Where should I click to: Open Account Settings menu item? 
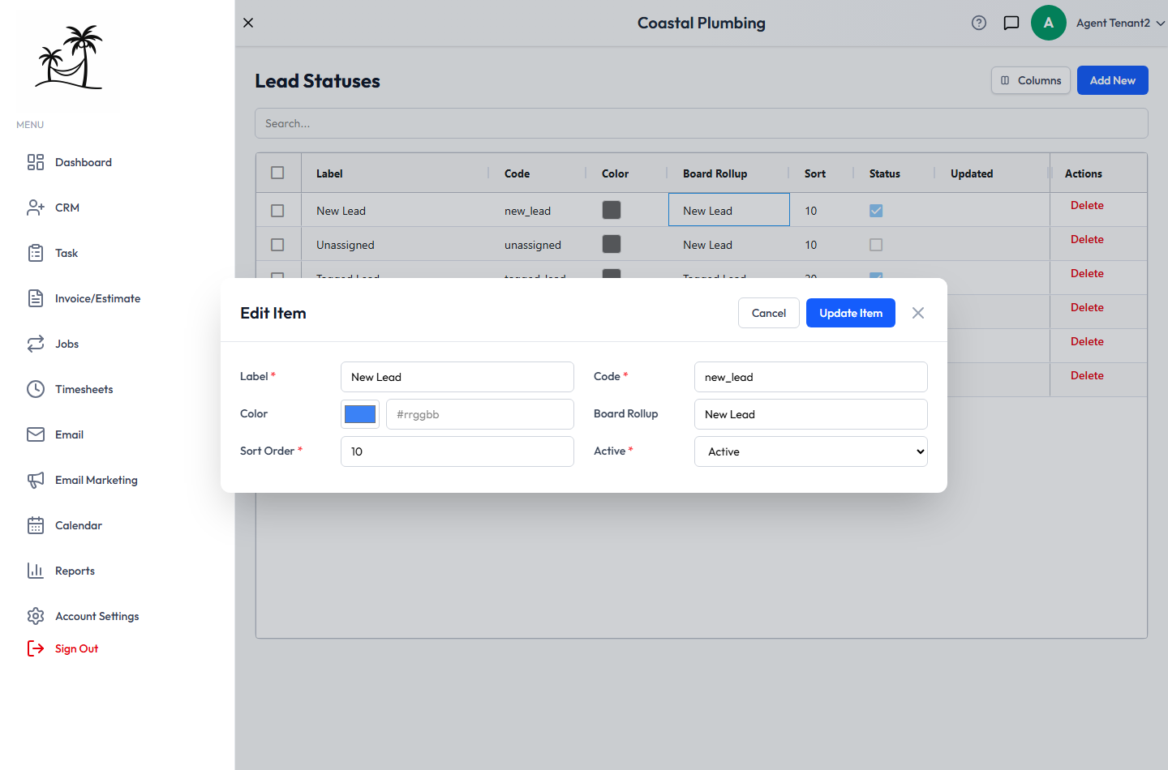point(97,616)
